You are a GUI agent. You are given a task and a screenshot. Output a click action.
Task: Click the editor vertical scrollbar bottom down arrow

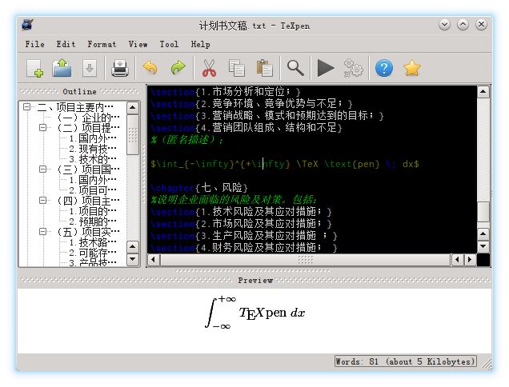coord(483,246)
